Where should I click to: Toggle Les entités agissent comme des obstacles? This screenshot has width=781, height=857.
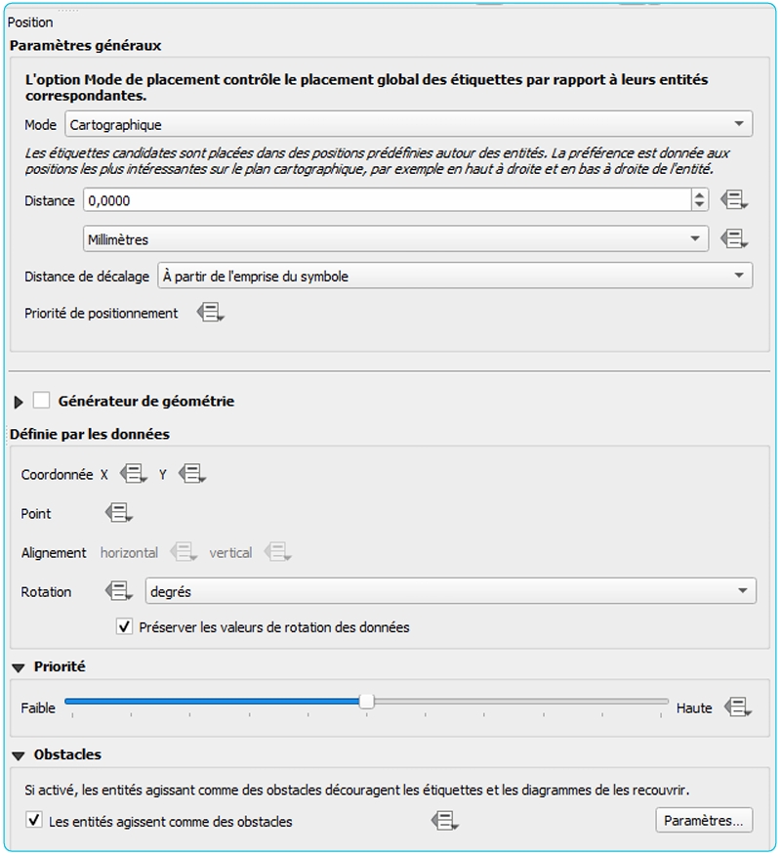pos(34,822)
